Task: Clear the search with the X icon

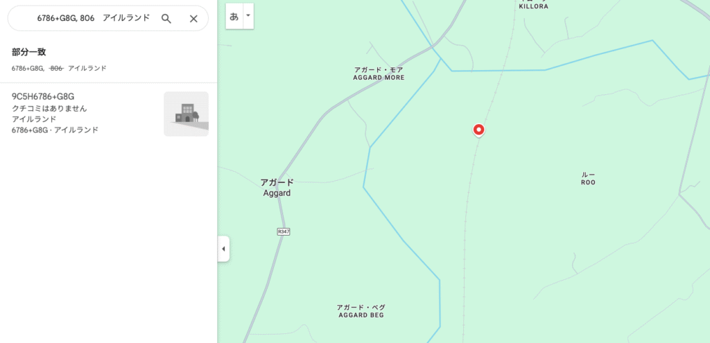Action: coord(193,19)
